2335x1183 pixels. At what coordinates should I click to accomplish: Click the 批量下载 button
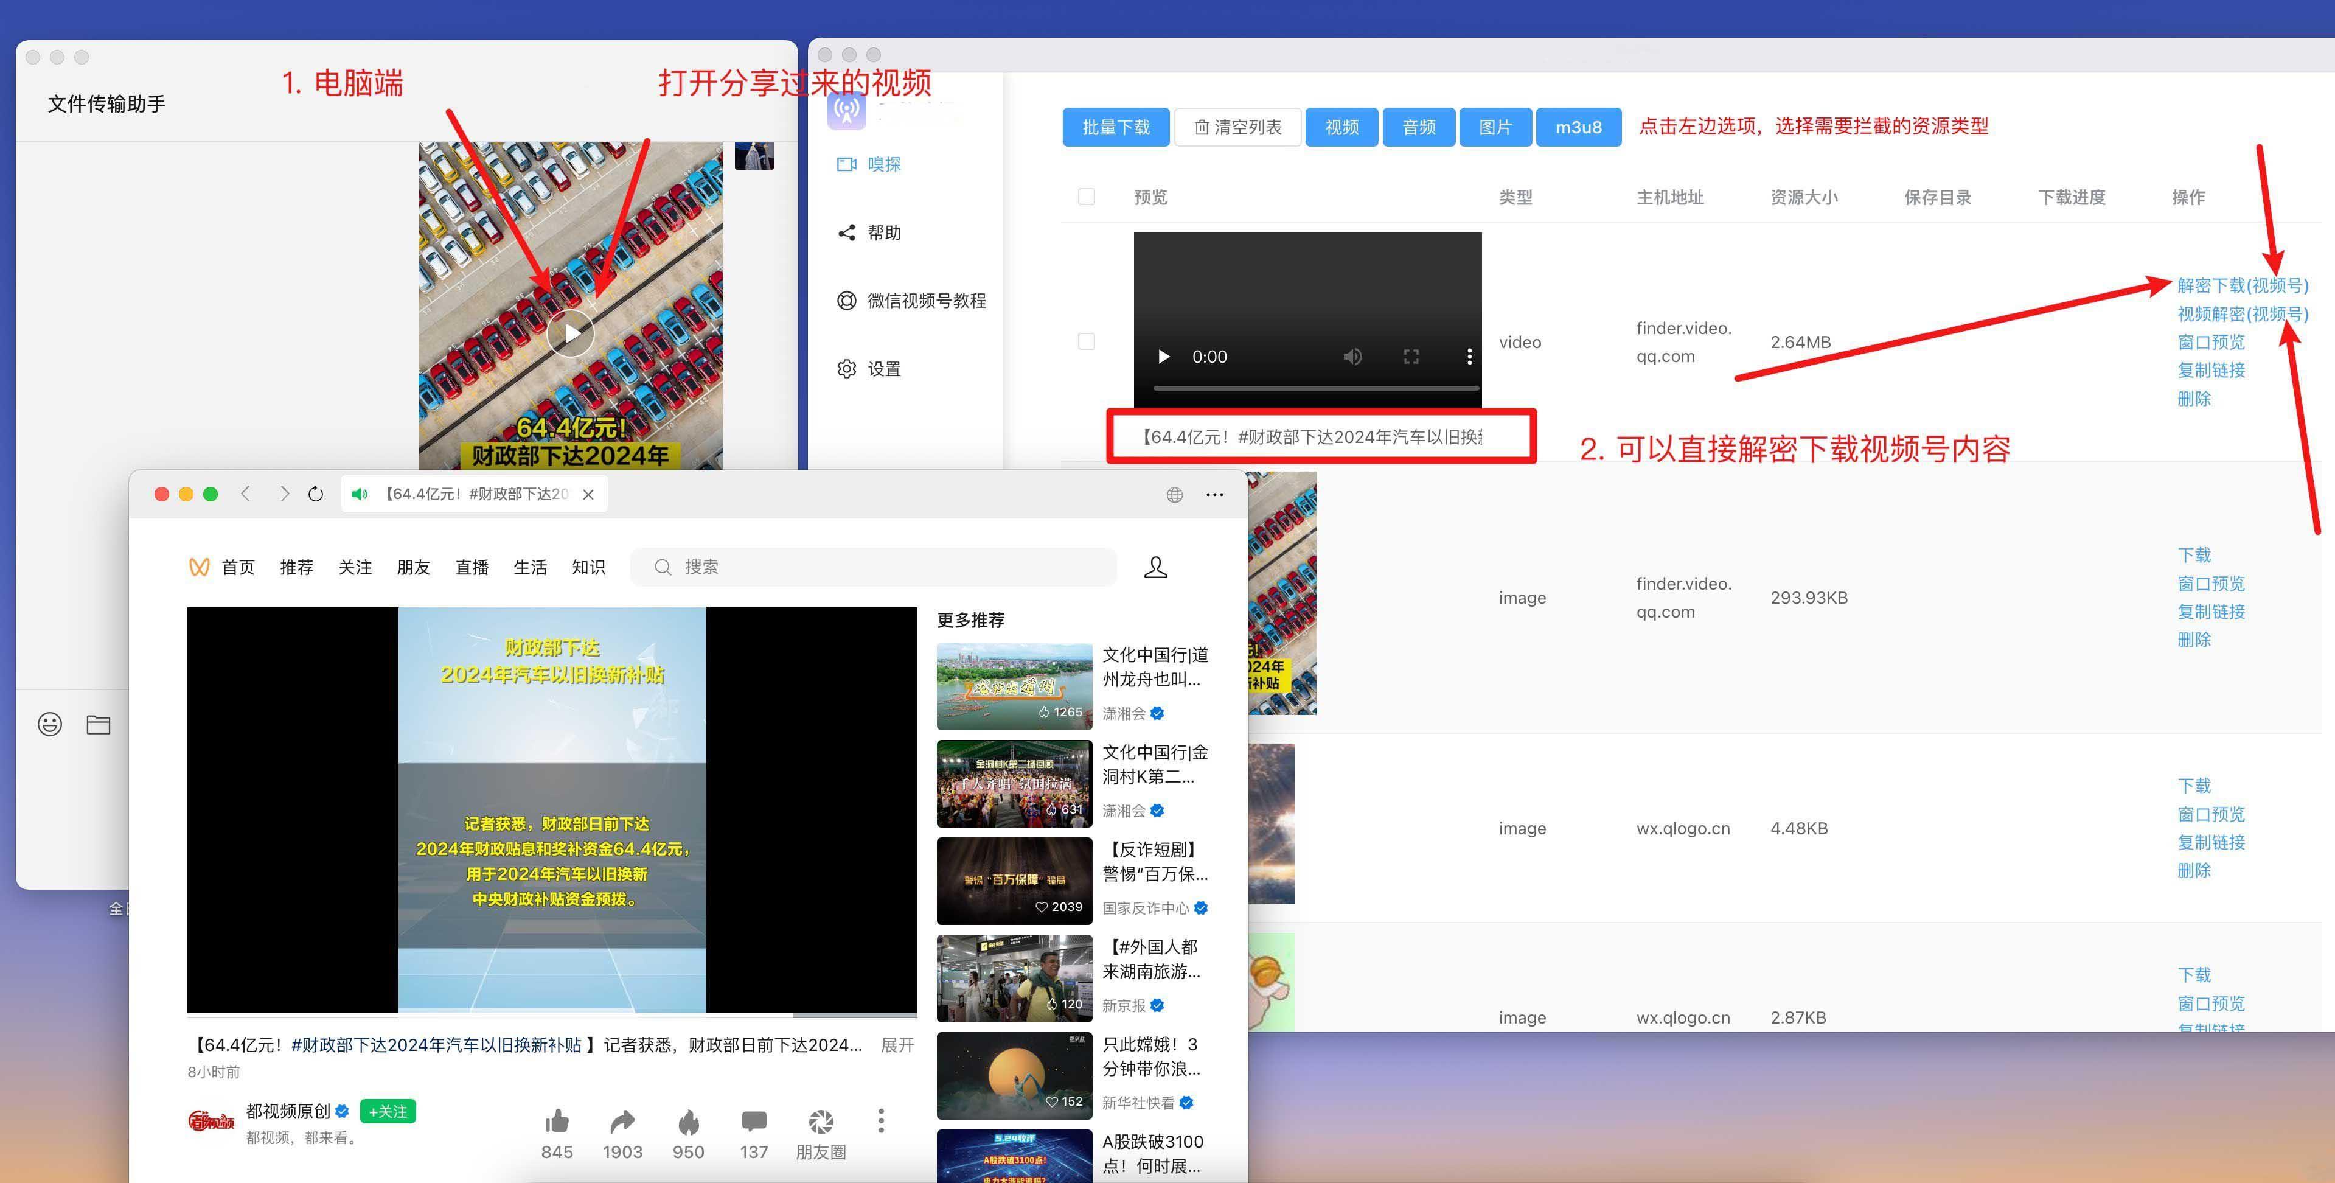[x=1116, y=127]
